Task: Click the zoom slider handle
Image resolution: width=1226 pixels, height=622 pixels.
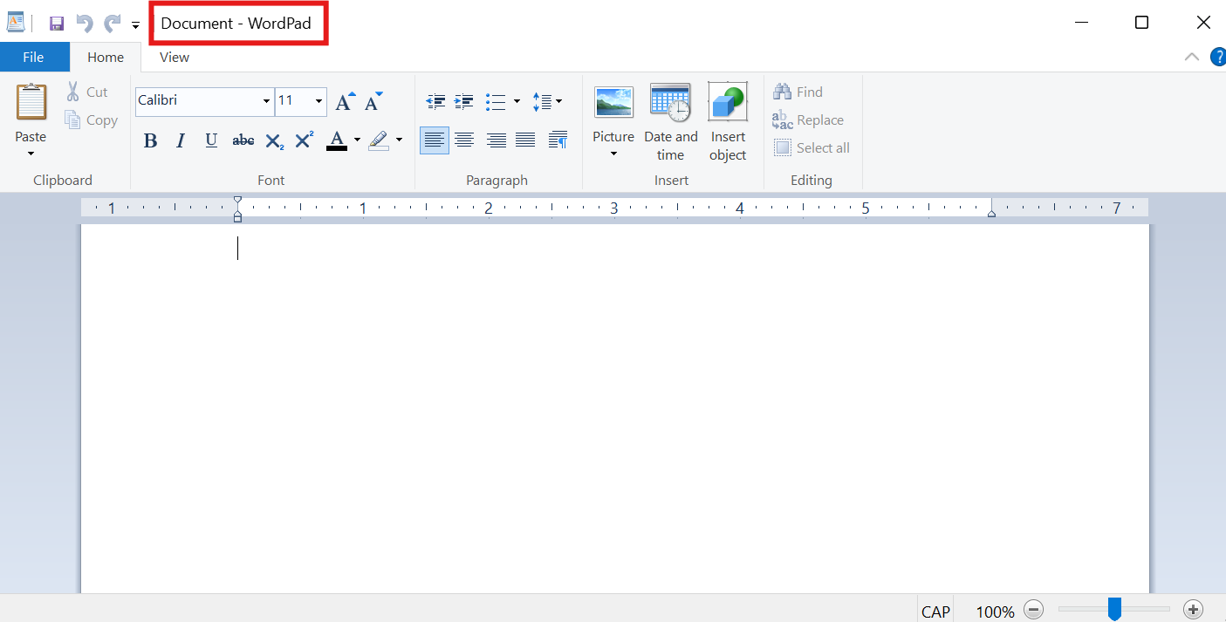Action: tap(1114, 609)
